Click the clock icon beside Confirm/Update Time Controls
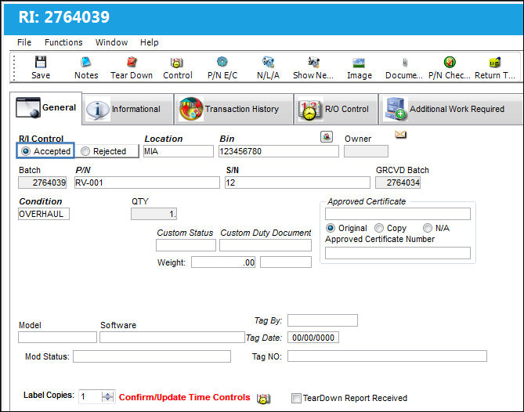Image resolution: width=524 pixels, height=412 pixels. click(x=263, y=399)
